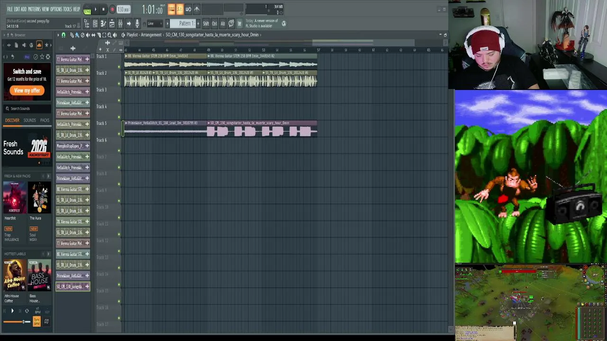Play sound preview in Browser footer
Screen dimensions: 607x341
point(12,311)
